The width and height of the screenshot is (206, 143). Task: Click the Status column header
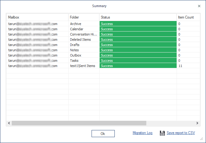138,17
